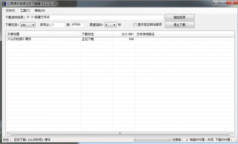Click the 文件保存路径 column header

click(x=184, y=34)
